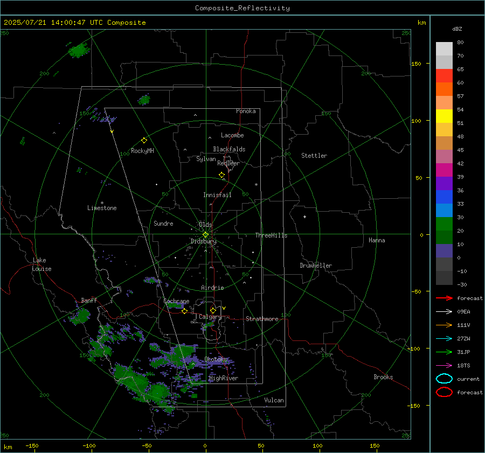Click the Composite_Reflectivity title
The height and width of the screenshot is (453, 485).
pos(242,8)
